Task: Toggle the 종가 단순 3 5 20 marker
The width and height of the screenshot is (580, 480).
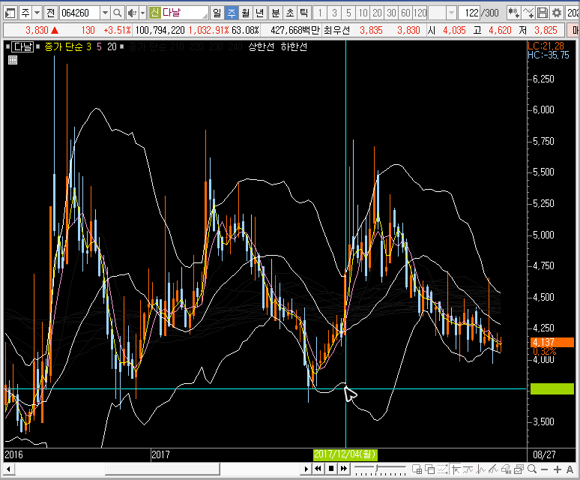Action: tap(38, 46)
